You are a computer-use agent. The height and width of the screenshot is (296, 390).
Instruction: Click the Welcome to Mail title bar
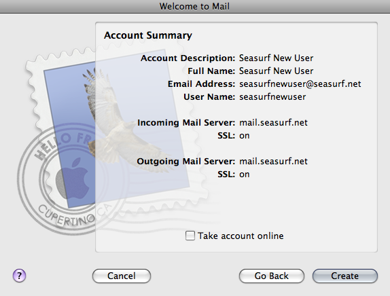click(x=195, y=6)
